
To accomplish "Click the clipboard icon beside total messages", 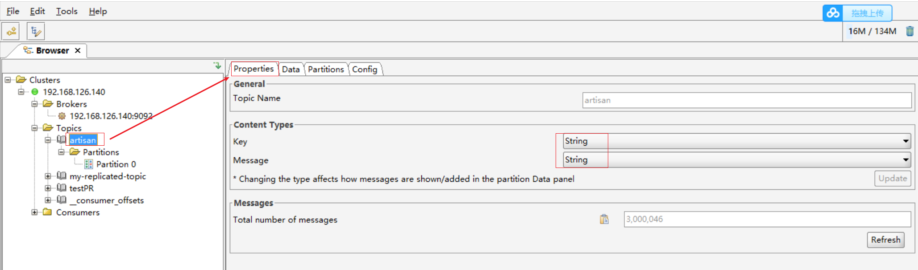I will 604,219.
